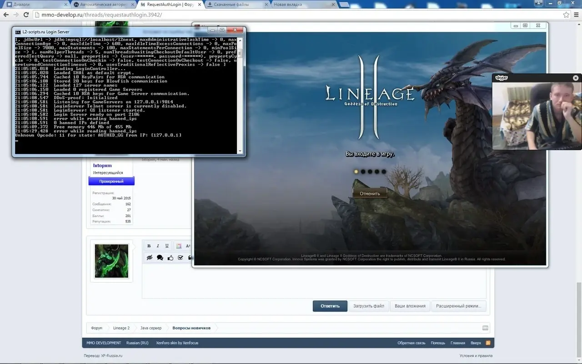This screenshot has width=582, height=364.
Task: Open the lxtopxm user profile link
Action: tap(102, 166)
